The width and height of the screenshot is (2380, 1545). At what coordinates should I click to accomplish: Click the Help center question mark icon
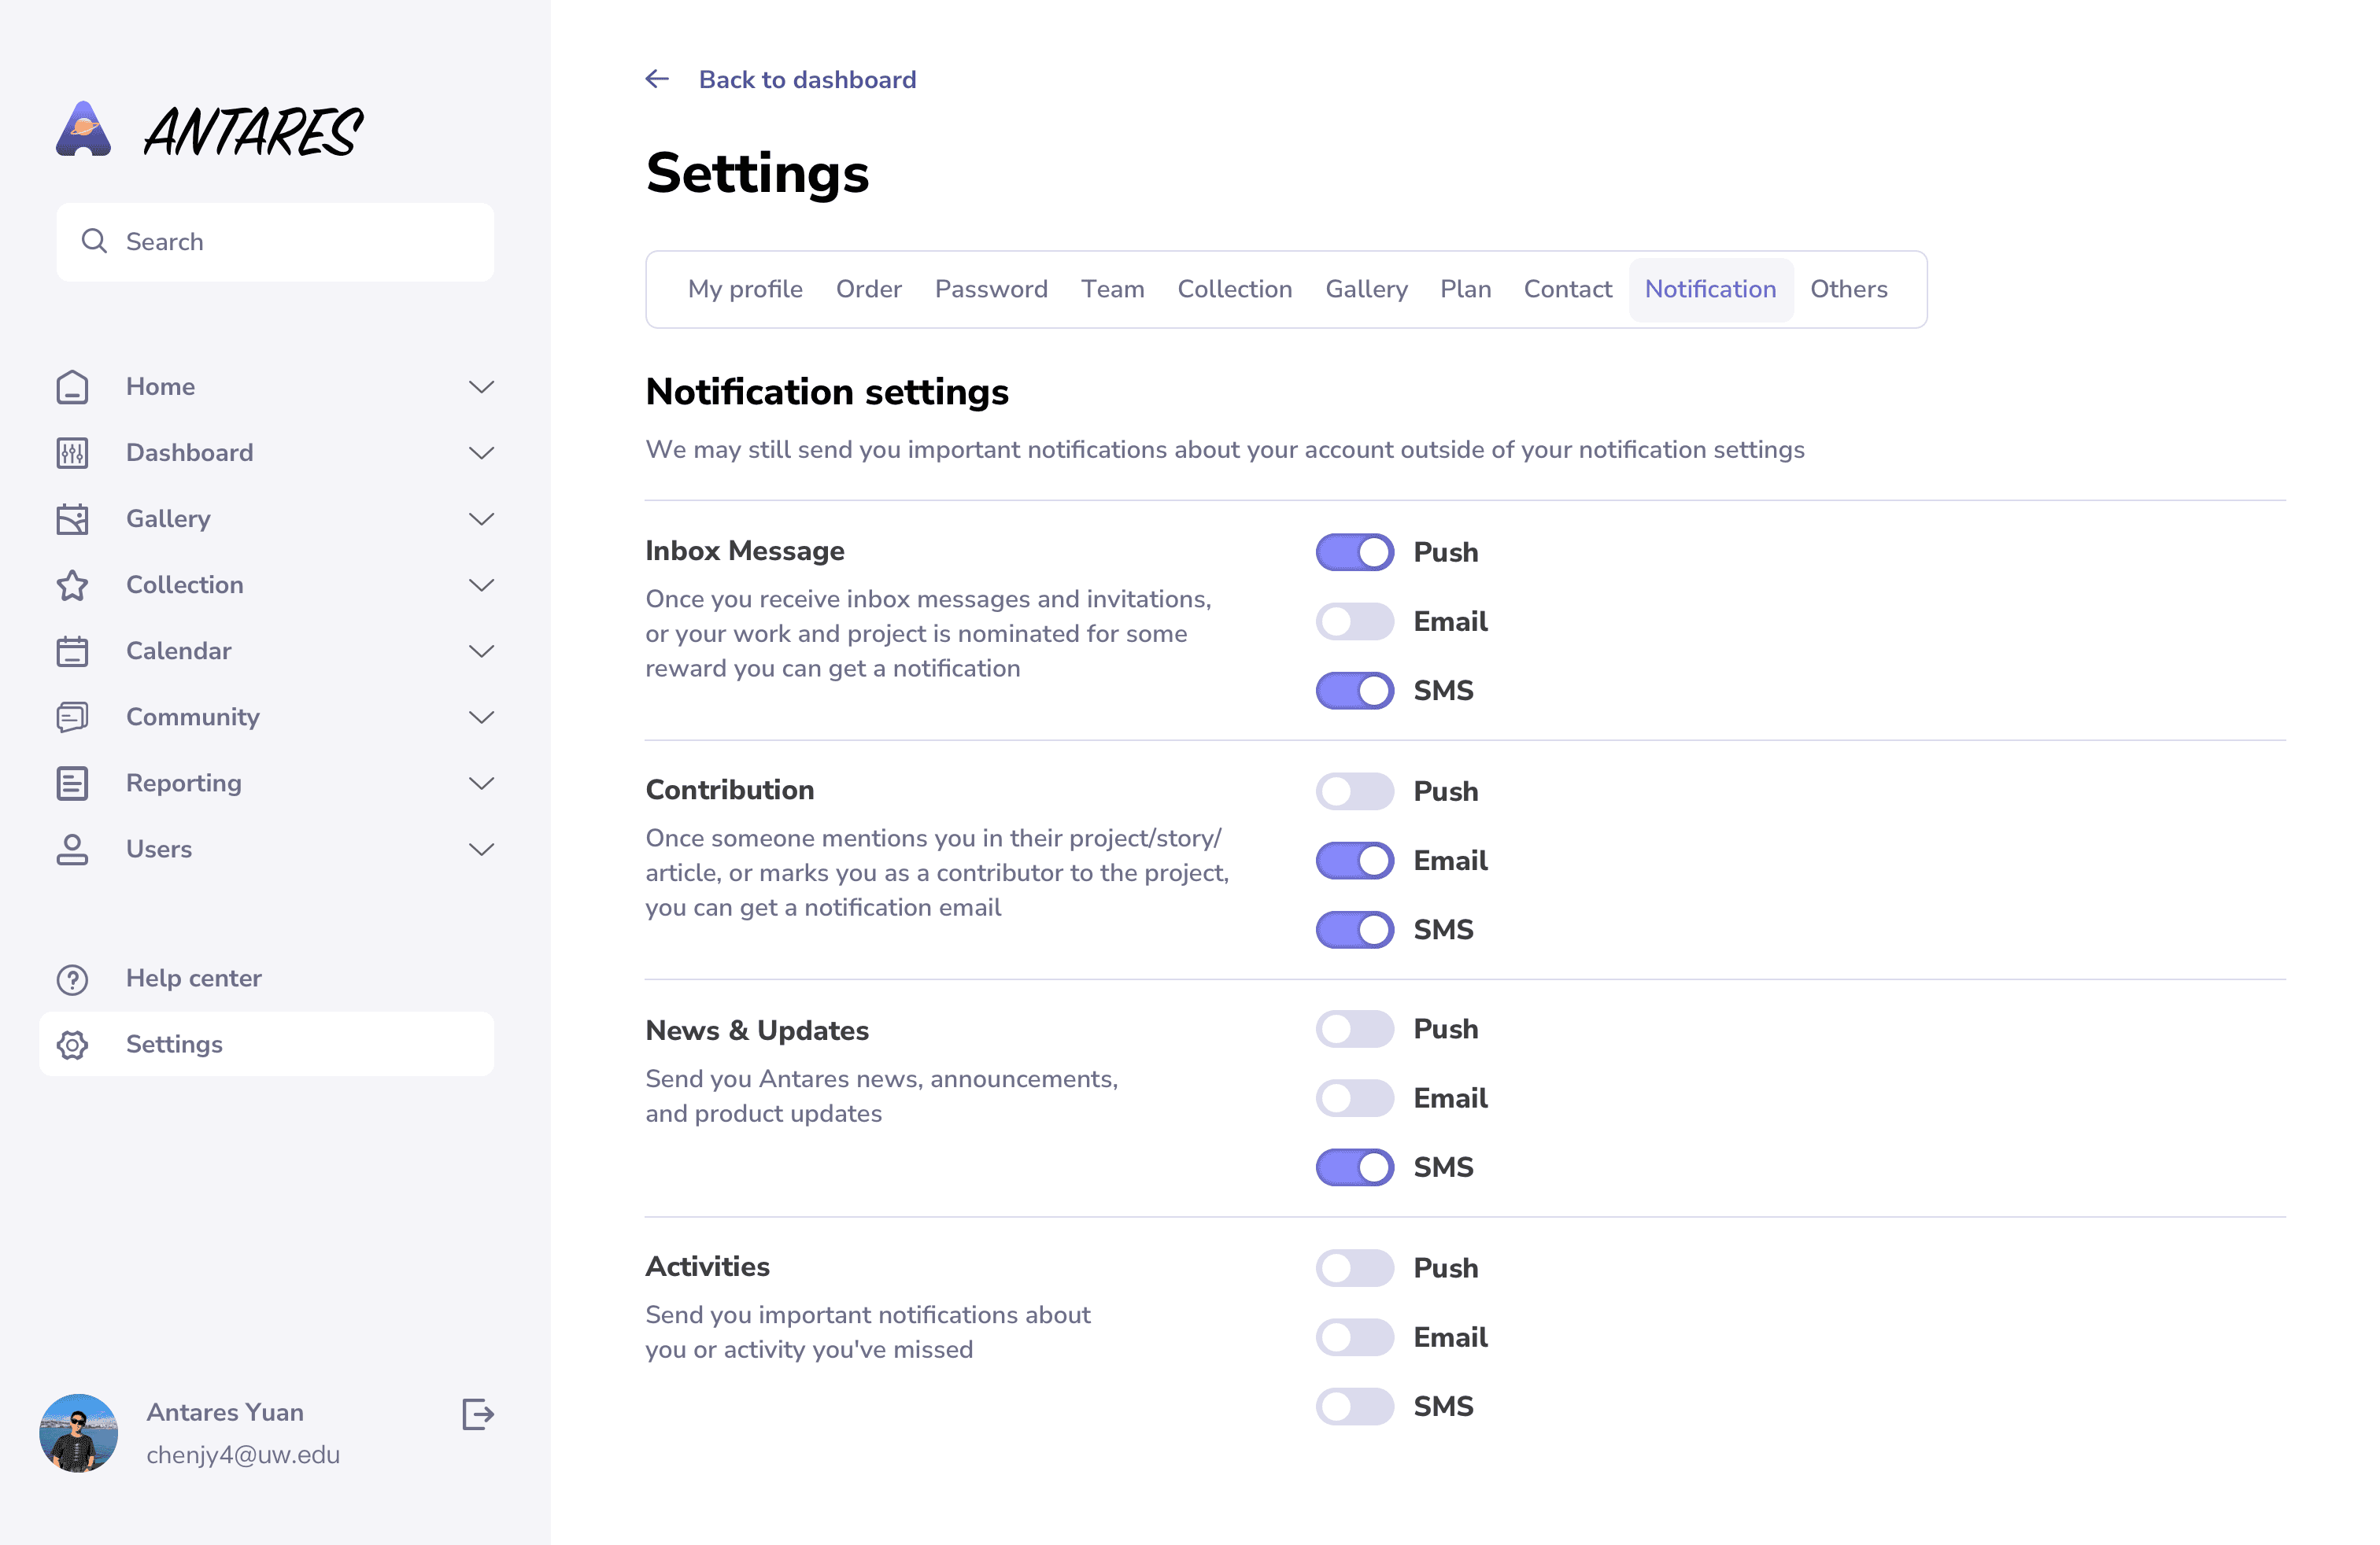tap(72, 979)
